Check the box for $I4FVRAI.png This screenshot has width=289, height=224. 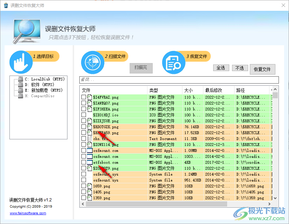point(84,97)
